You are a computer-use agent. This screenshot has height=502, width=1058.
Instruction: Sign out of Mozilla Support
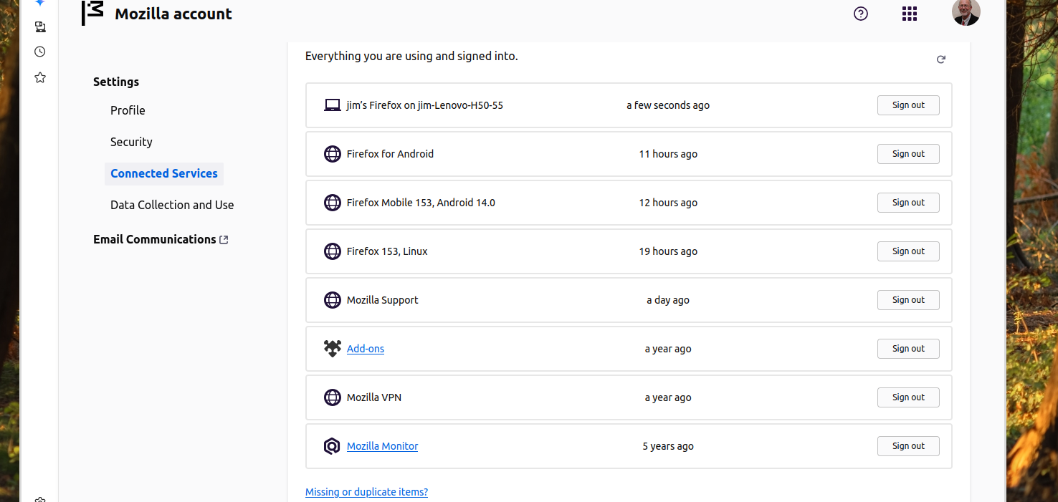[x=908, y=300]
